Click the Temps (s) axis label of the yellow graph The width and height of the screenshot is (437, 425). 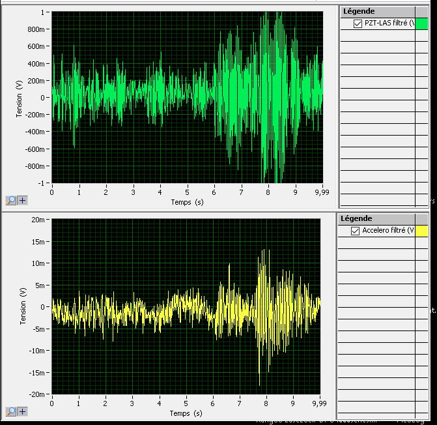[186, 413]
